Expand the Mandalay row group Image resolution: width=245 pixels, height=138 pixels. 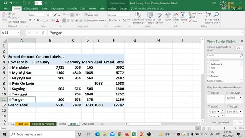point(10,67)
